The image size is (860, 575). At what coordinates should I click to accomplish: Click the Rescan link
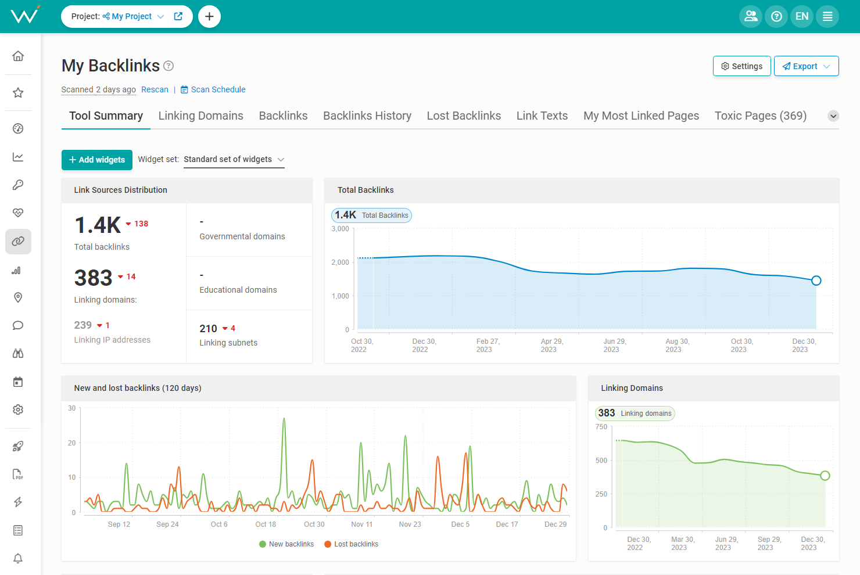155,89
